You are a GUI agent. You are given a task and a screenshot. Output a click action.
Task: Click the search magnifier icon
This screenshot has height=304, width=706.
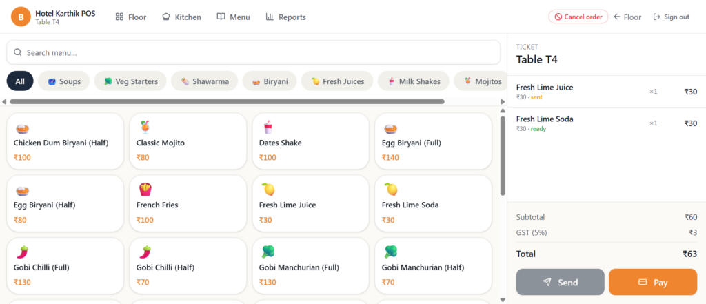[x=18, y=52]
